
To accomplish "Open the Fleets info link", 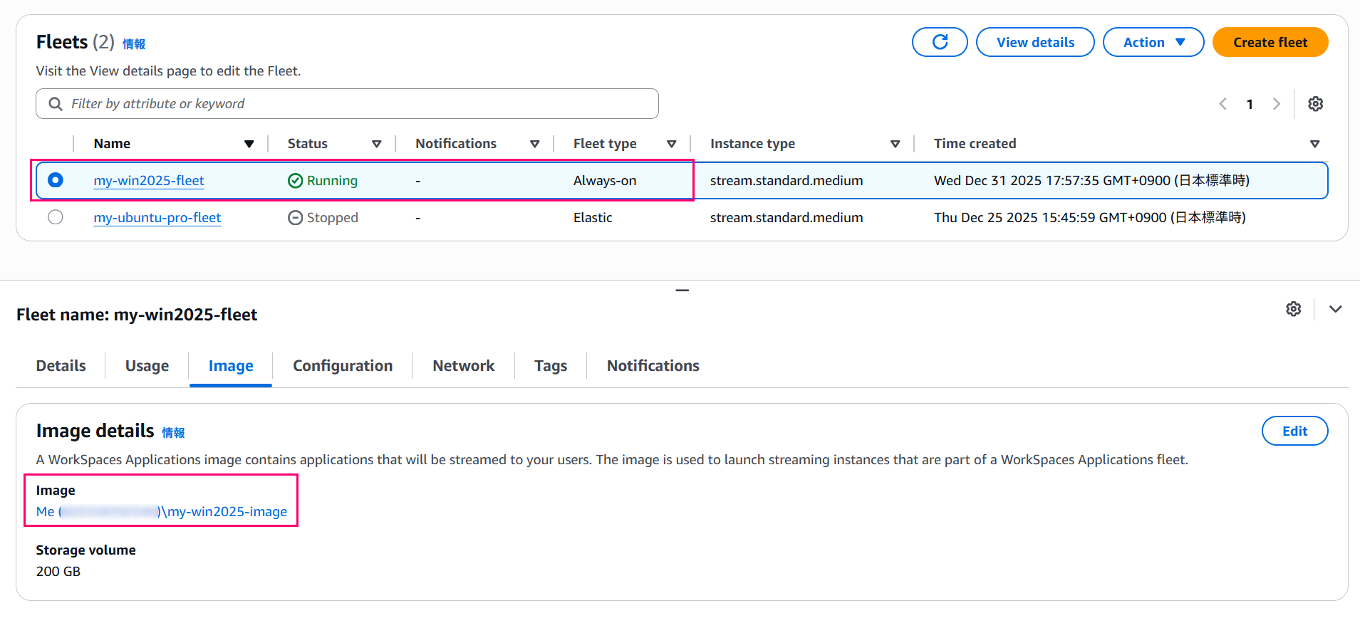I will [x=134, y=44].
